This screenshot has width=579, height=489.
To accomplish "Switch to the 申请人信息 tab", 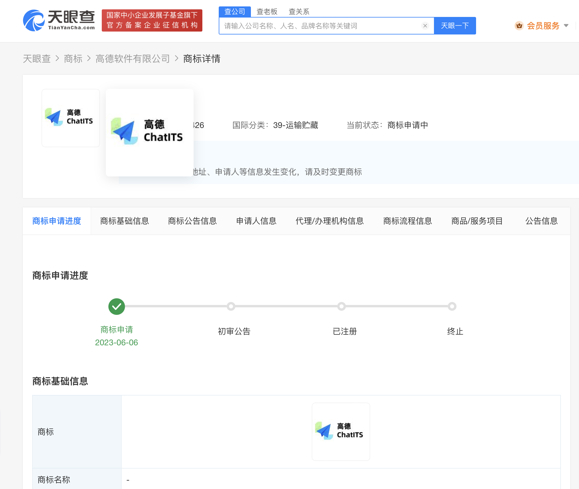I will [x=256, y=221].
